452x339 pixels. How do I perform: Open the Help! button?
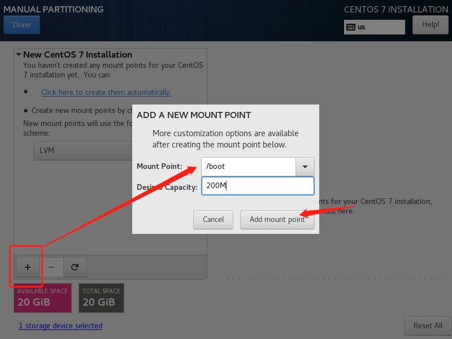coord(431,25)
